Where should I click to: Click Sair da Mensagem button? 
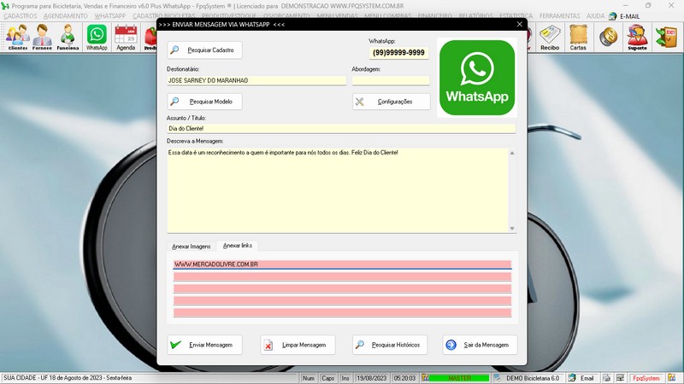[480, 345]
